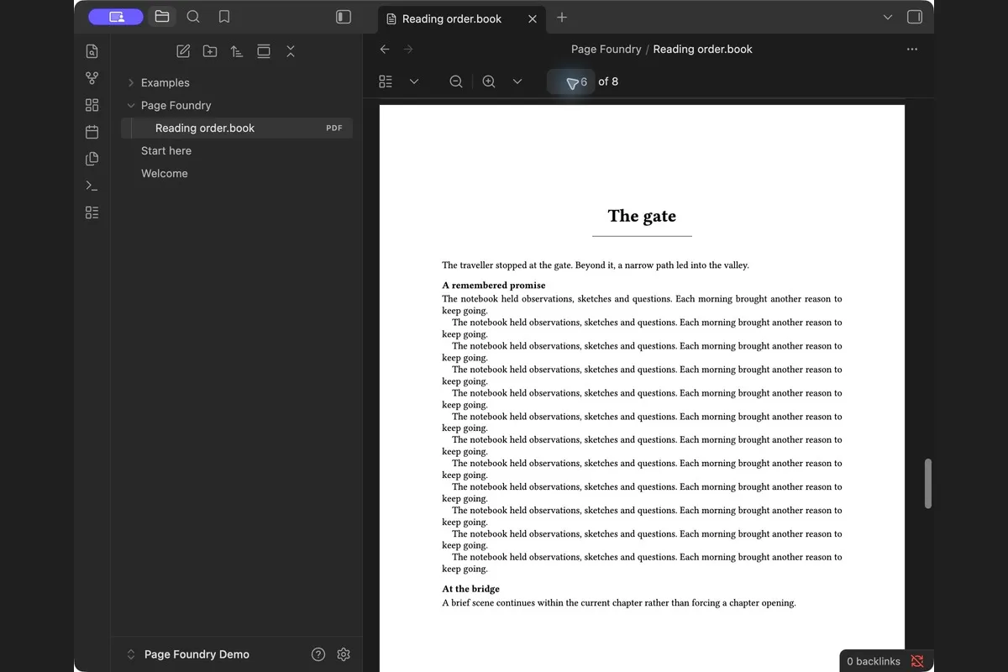
Task: Open daily note calendar icon
Action: coord(92,132)
